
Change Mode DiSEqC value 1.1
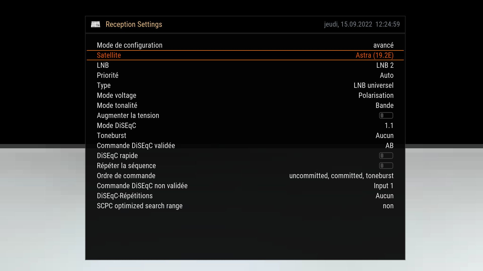pyautogui.click(x=389, y=125)
